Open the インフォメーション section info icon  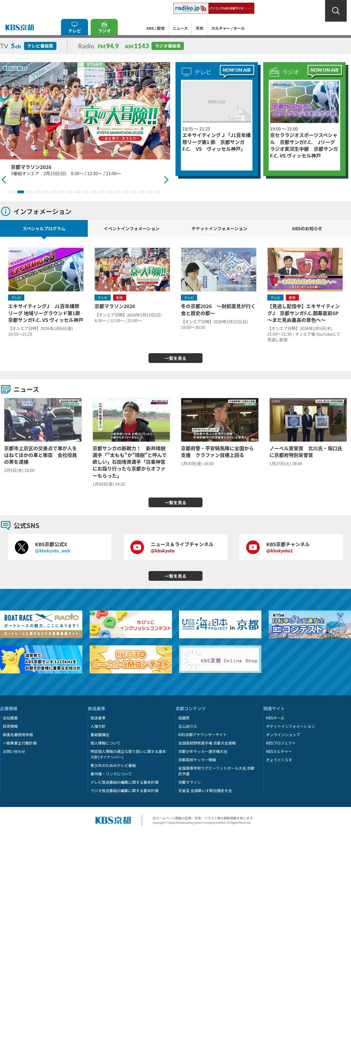coord(6,211)
